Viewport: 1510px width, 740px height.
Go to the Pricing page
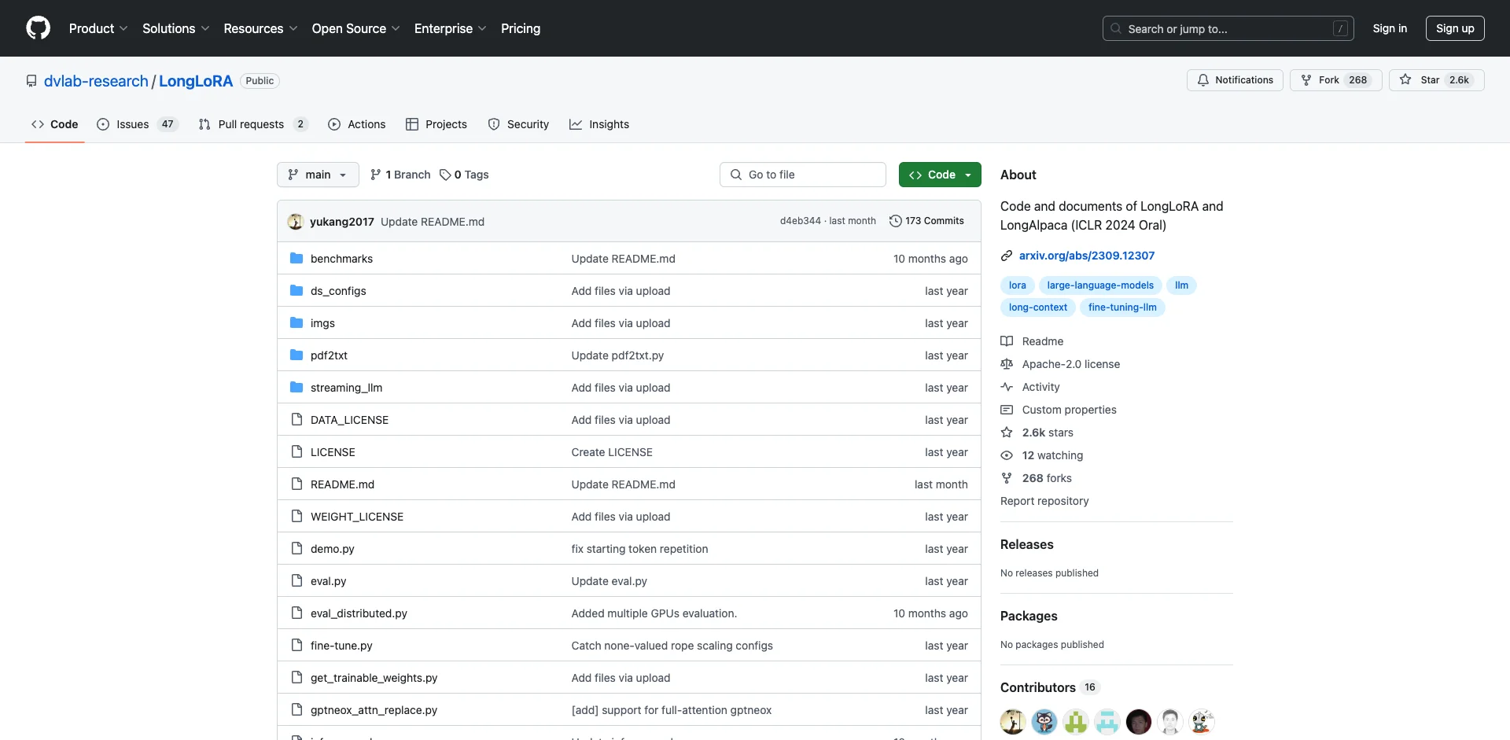[x=521, y=28]
